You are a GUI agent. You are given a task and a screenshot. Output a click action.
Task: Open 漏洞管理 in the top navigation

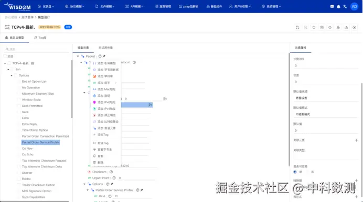coord(163,6)
